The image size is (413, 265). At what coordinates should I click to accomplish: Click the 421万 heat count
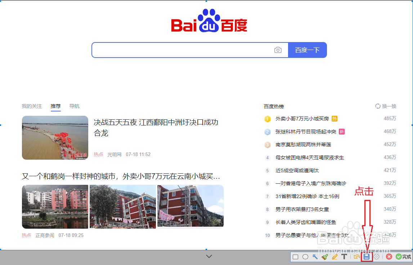point(390,170)
